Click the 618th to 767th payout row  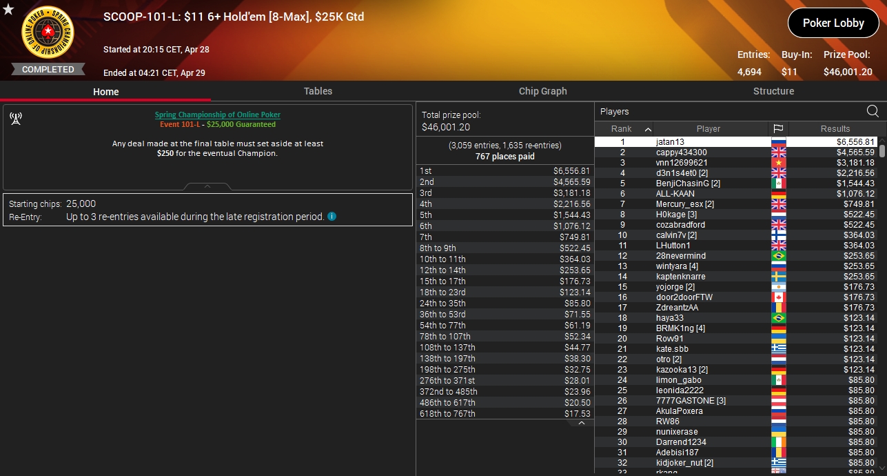click(x=504, y=413)
